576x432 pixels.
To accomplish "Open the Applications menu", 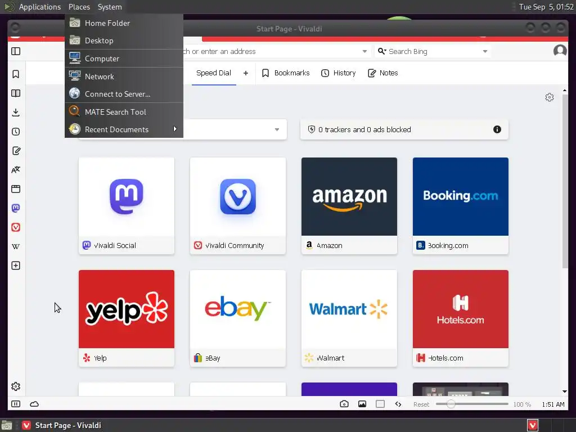I will [x=40, y=7].
